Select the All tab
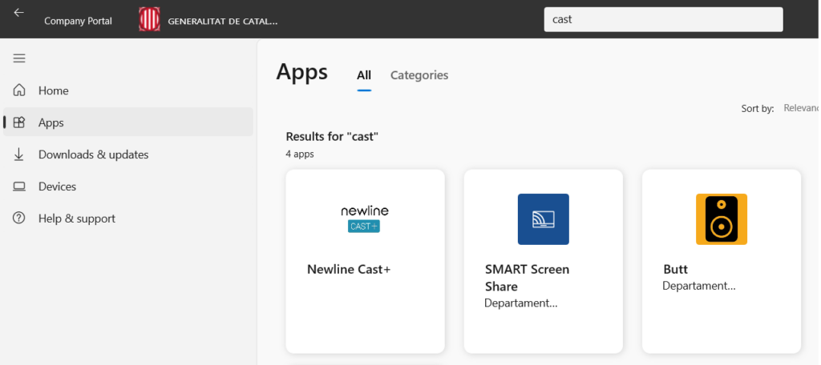This screenshot has height=365, width=821. pyautogui.click(x=364, y=75)
